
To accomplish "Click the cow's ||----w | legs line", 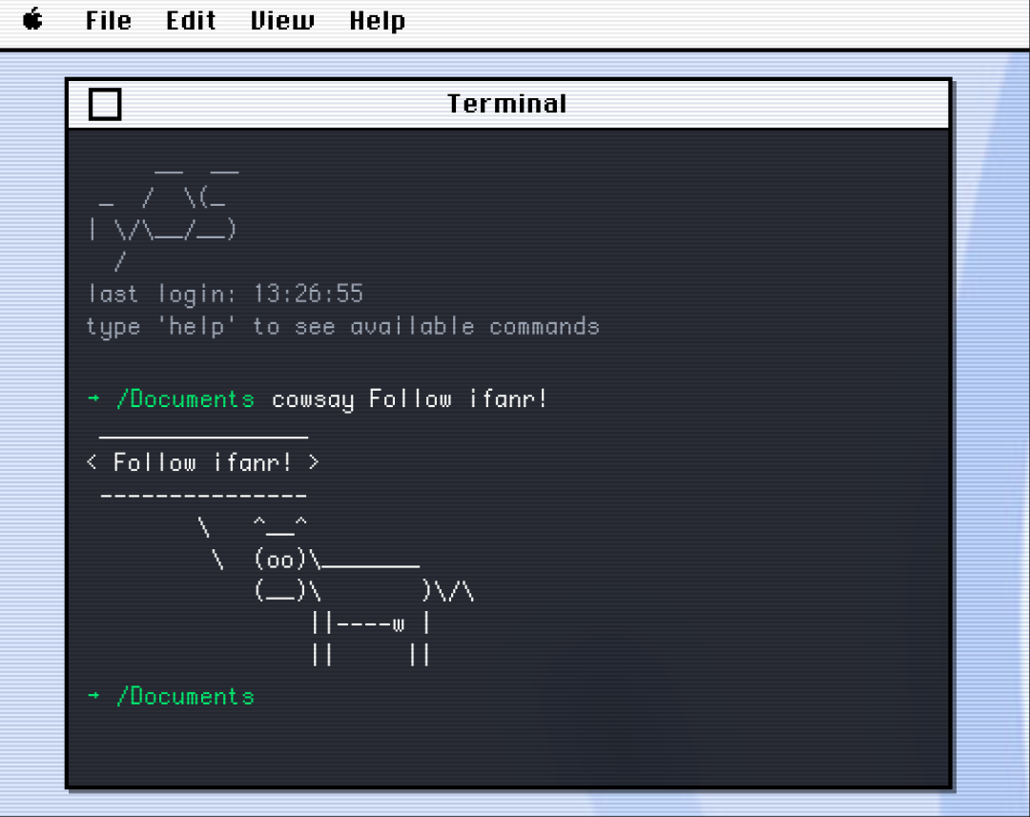I will point(371,623).
